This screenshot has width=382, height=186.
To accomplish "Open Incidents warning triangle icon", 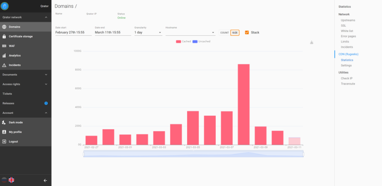I will click(4, 65).
